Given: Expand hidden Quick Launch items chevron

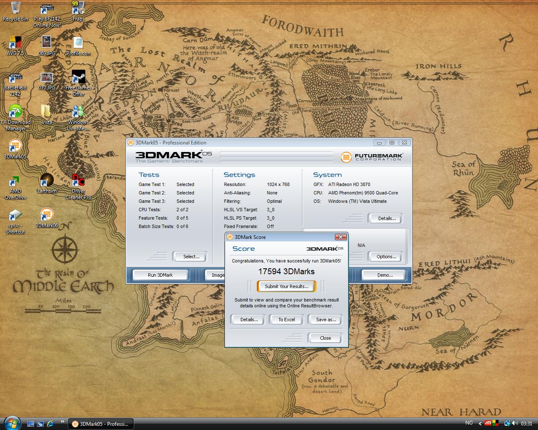Looking at the screenshot, I should [x=63, y=422].
